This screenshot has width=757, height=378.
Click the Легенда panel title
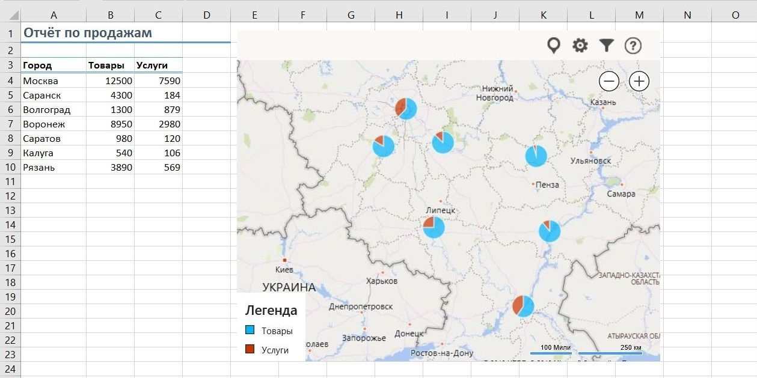pyautogui.click(x=271, y=310)
